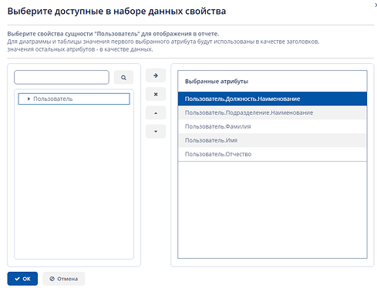Close the dialog with the corner X
The height and width of the screenshot is (288, 377).
point(375,5)
